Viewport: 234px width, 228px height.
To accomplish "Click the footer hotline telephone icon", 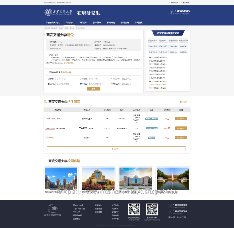I will tap(170, 206).
